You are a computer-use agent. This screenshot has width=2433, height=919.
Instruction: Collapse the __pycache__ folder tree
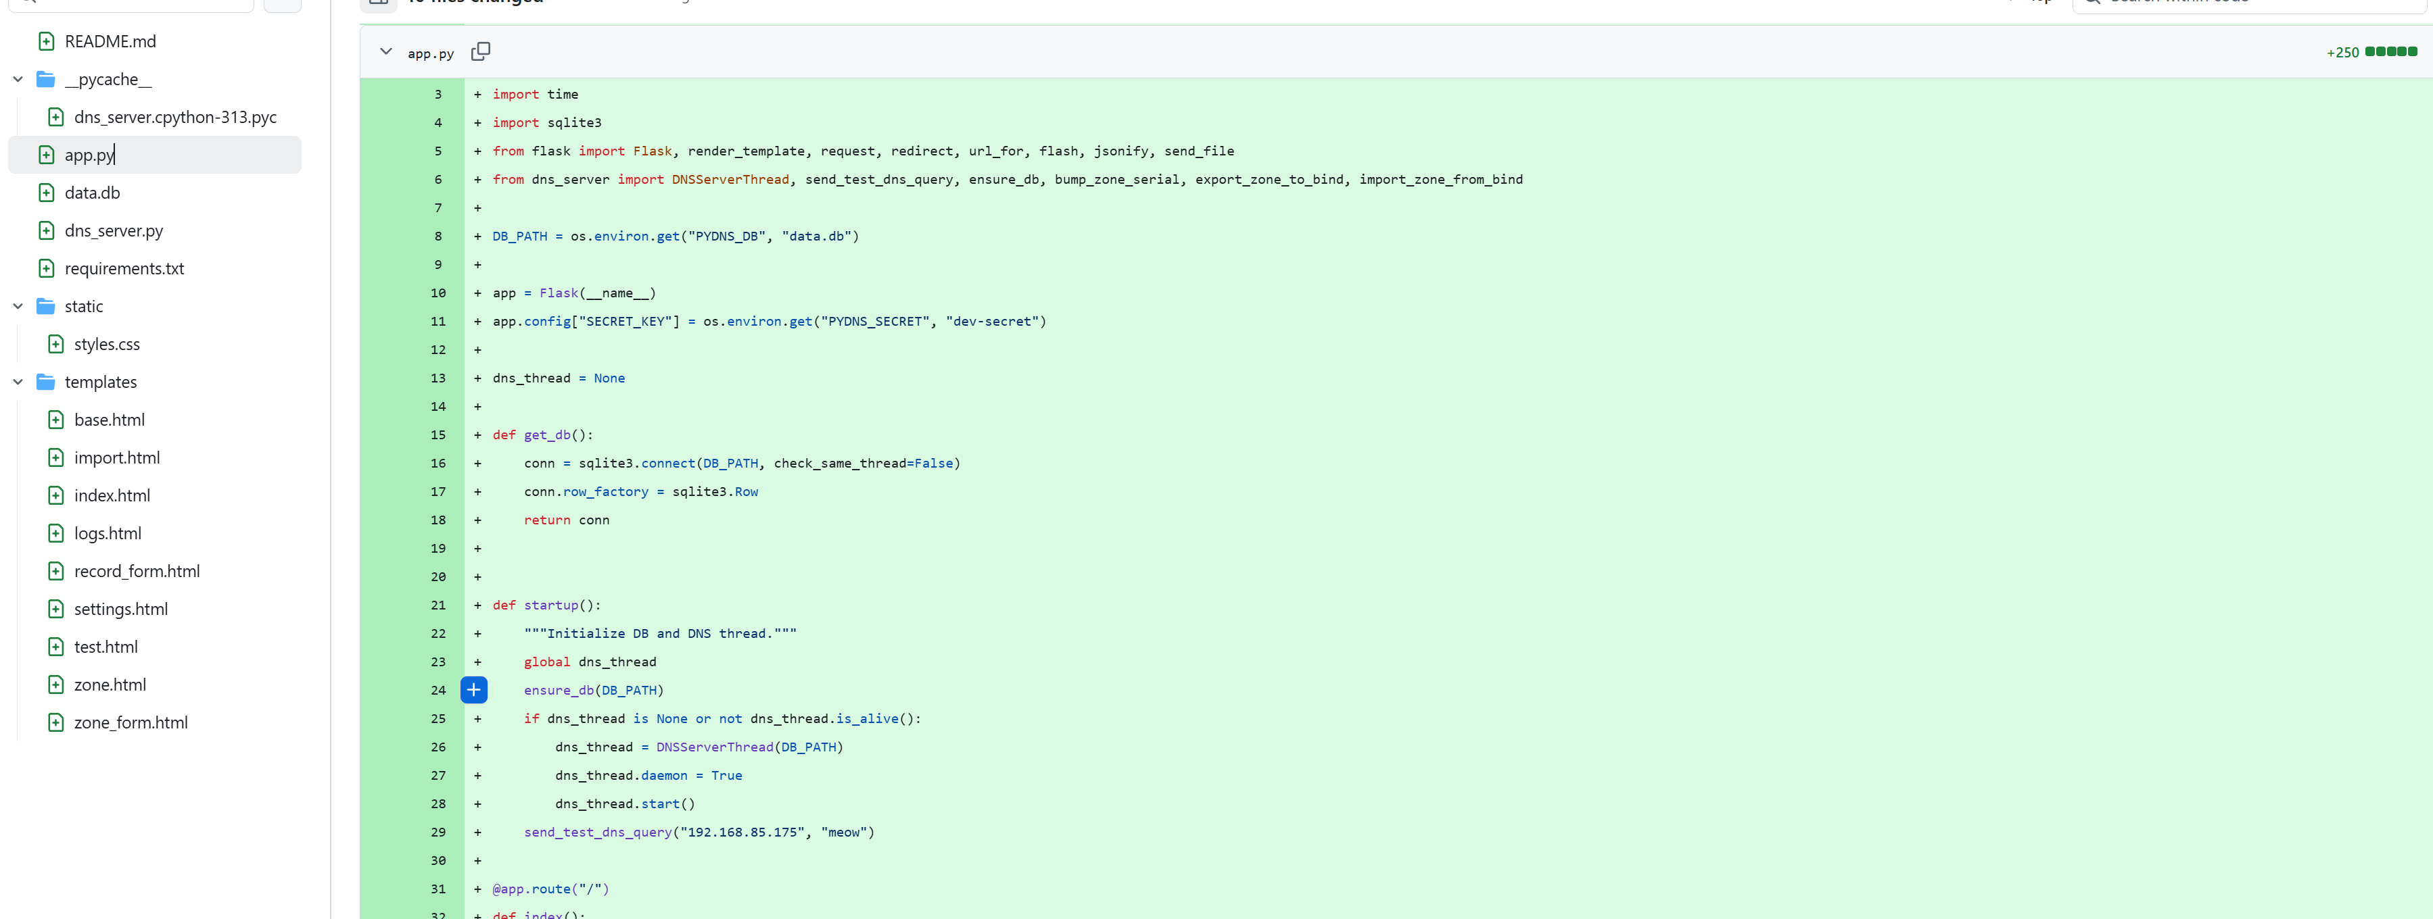(18, 79)
